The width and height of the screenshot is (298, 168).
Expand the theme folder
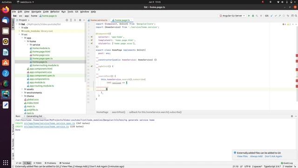pos(22,96)
